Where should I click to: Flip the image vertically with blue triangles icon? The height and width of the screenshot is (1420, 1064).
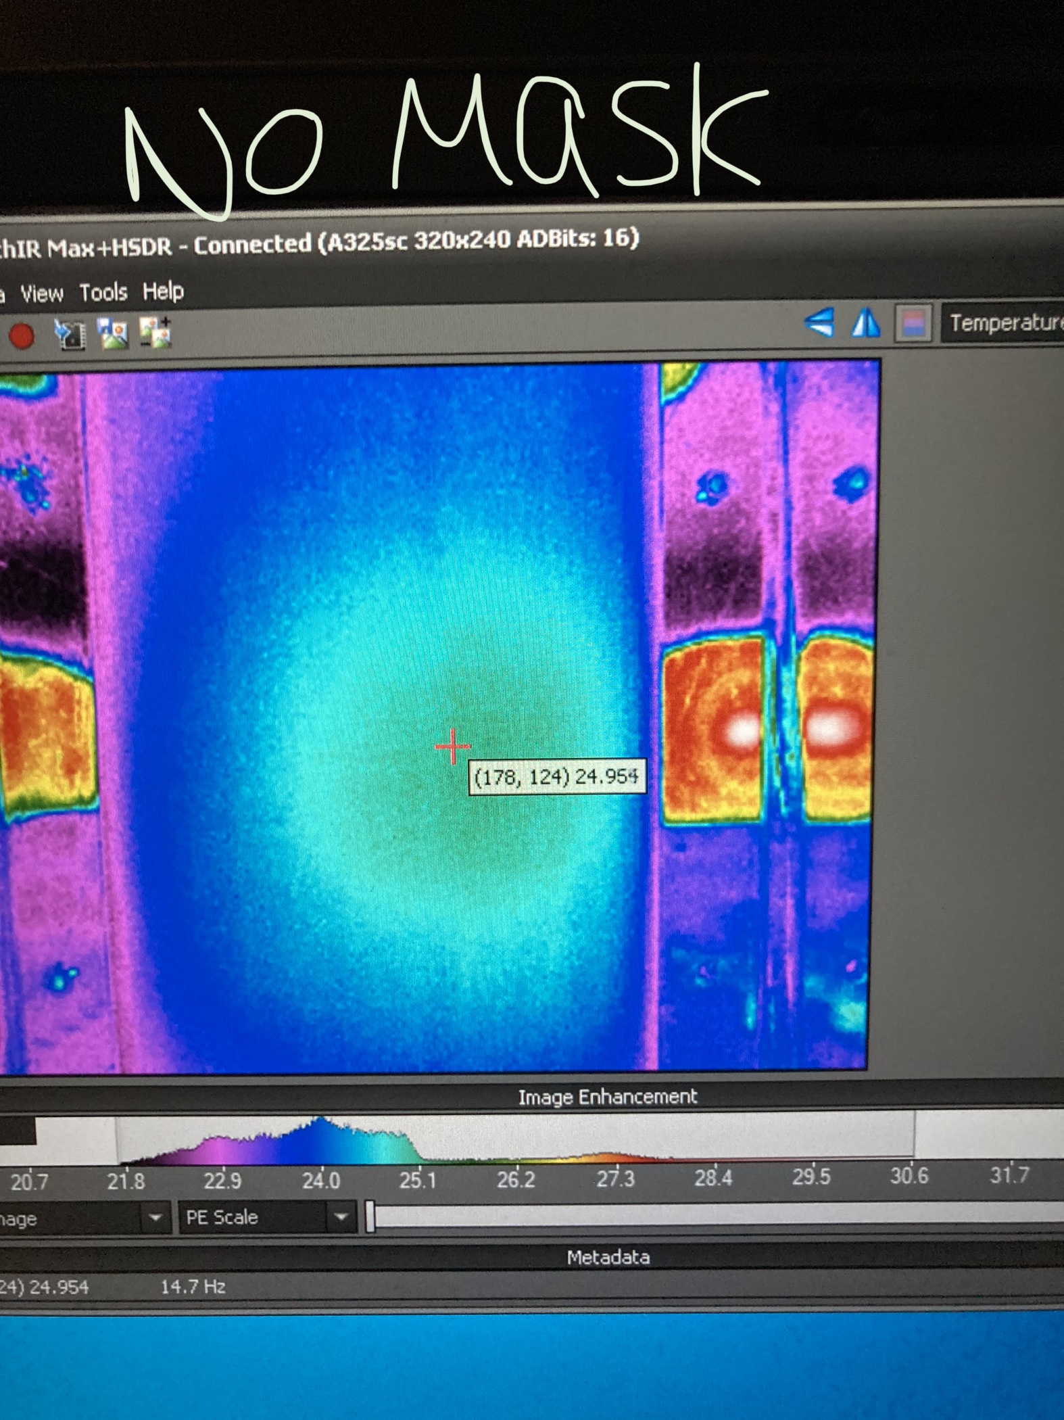[x=819, y=323]
